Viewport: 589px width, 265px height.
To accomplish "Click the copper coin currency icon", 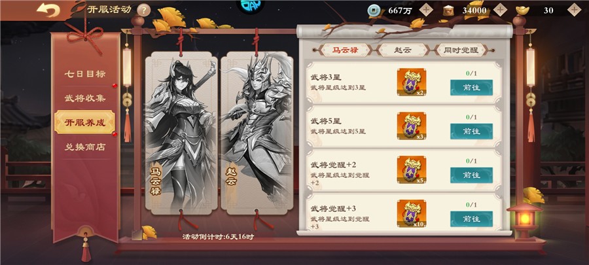I will [374, 10].
